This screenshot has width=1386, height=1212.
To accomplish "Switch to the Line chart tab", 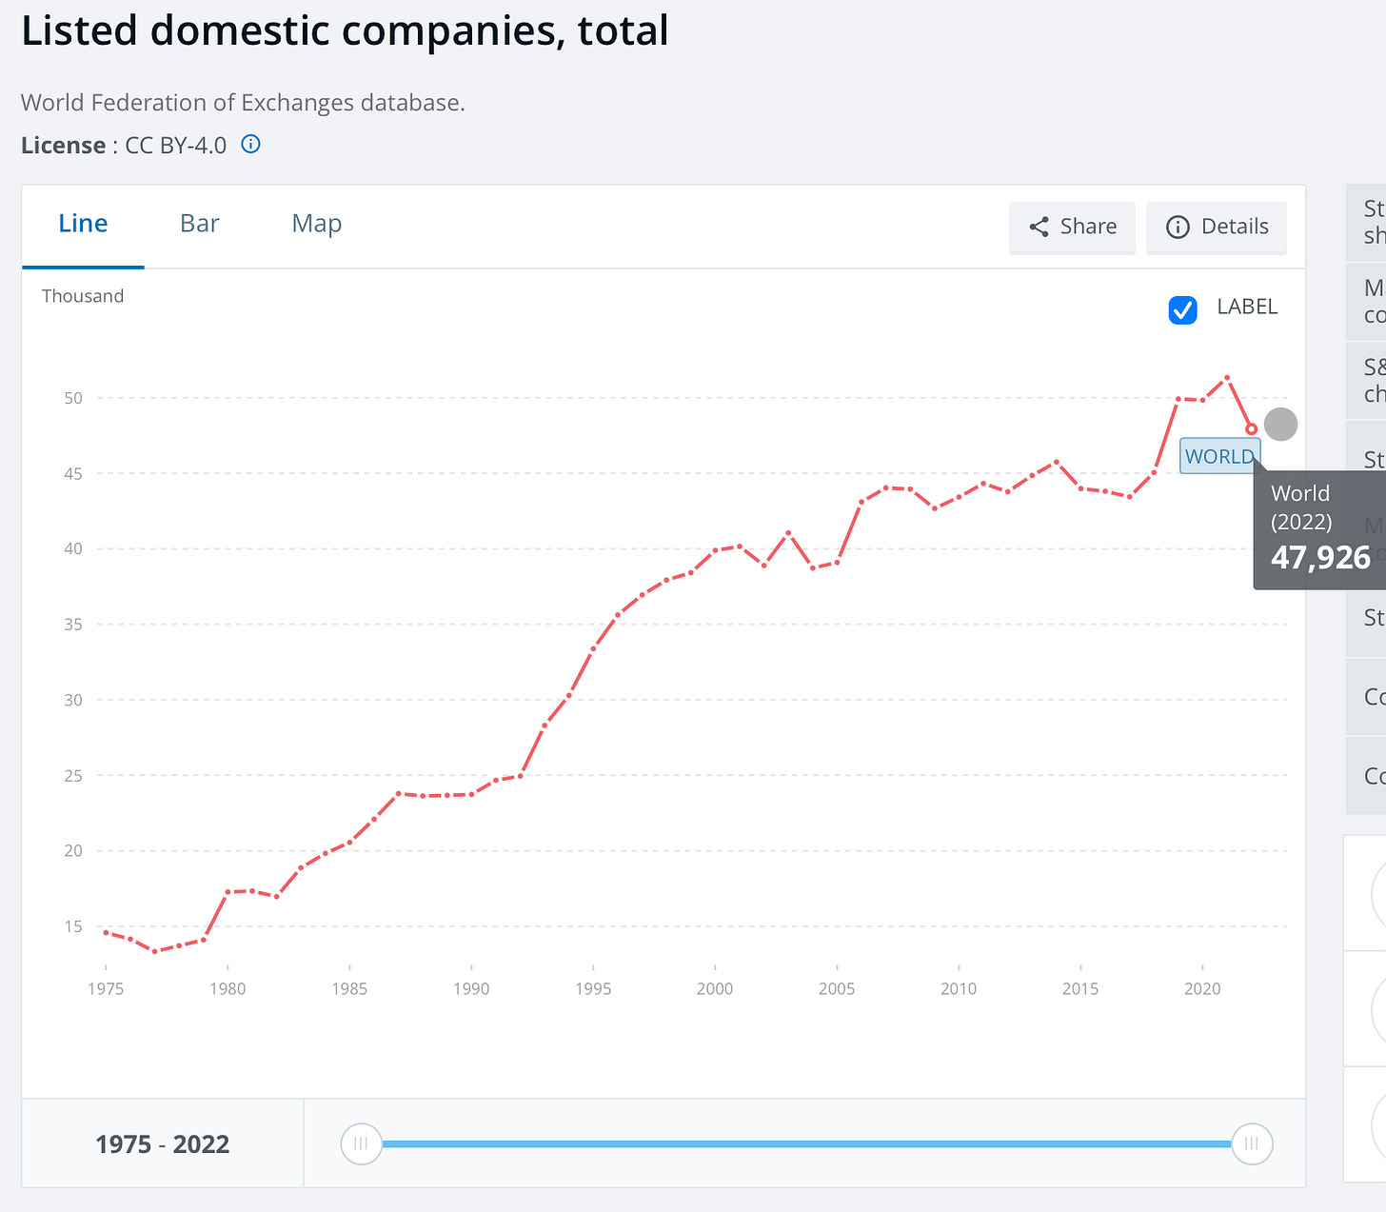I will click(83, 224).
